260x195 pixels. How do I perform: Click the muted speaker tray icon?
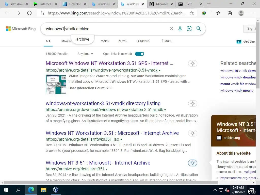click(x=227, y=190)
